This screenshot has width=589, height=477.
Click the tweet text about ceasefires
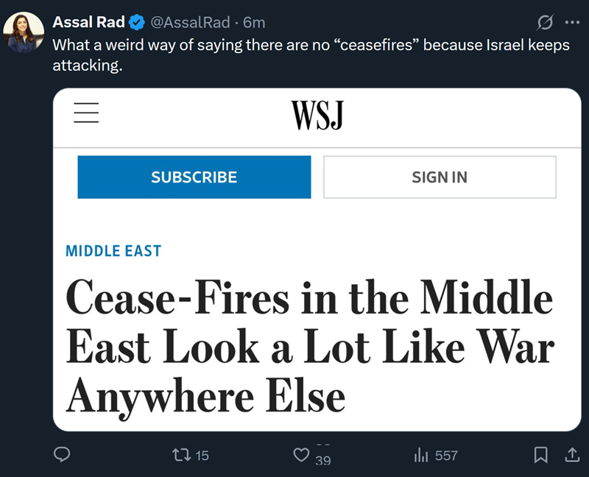pyautogui.click(x=311, y=54)
